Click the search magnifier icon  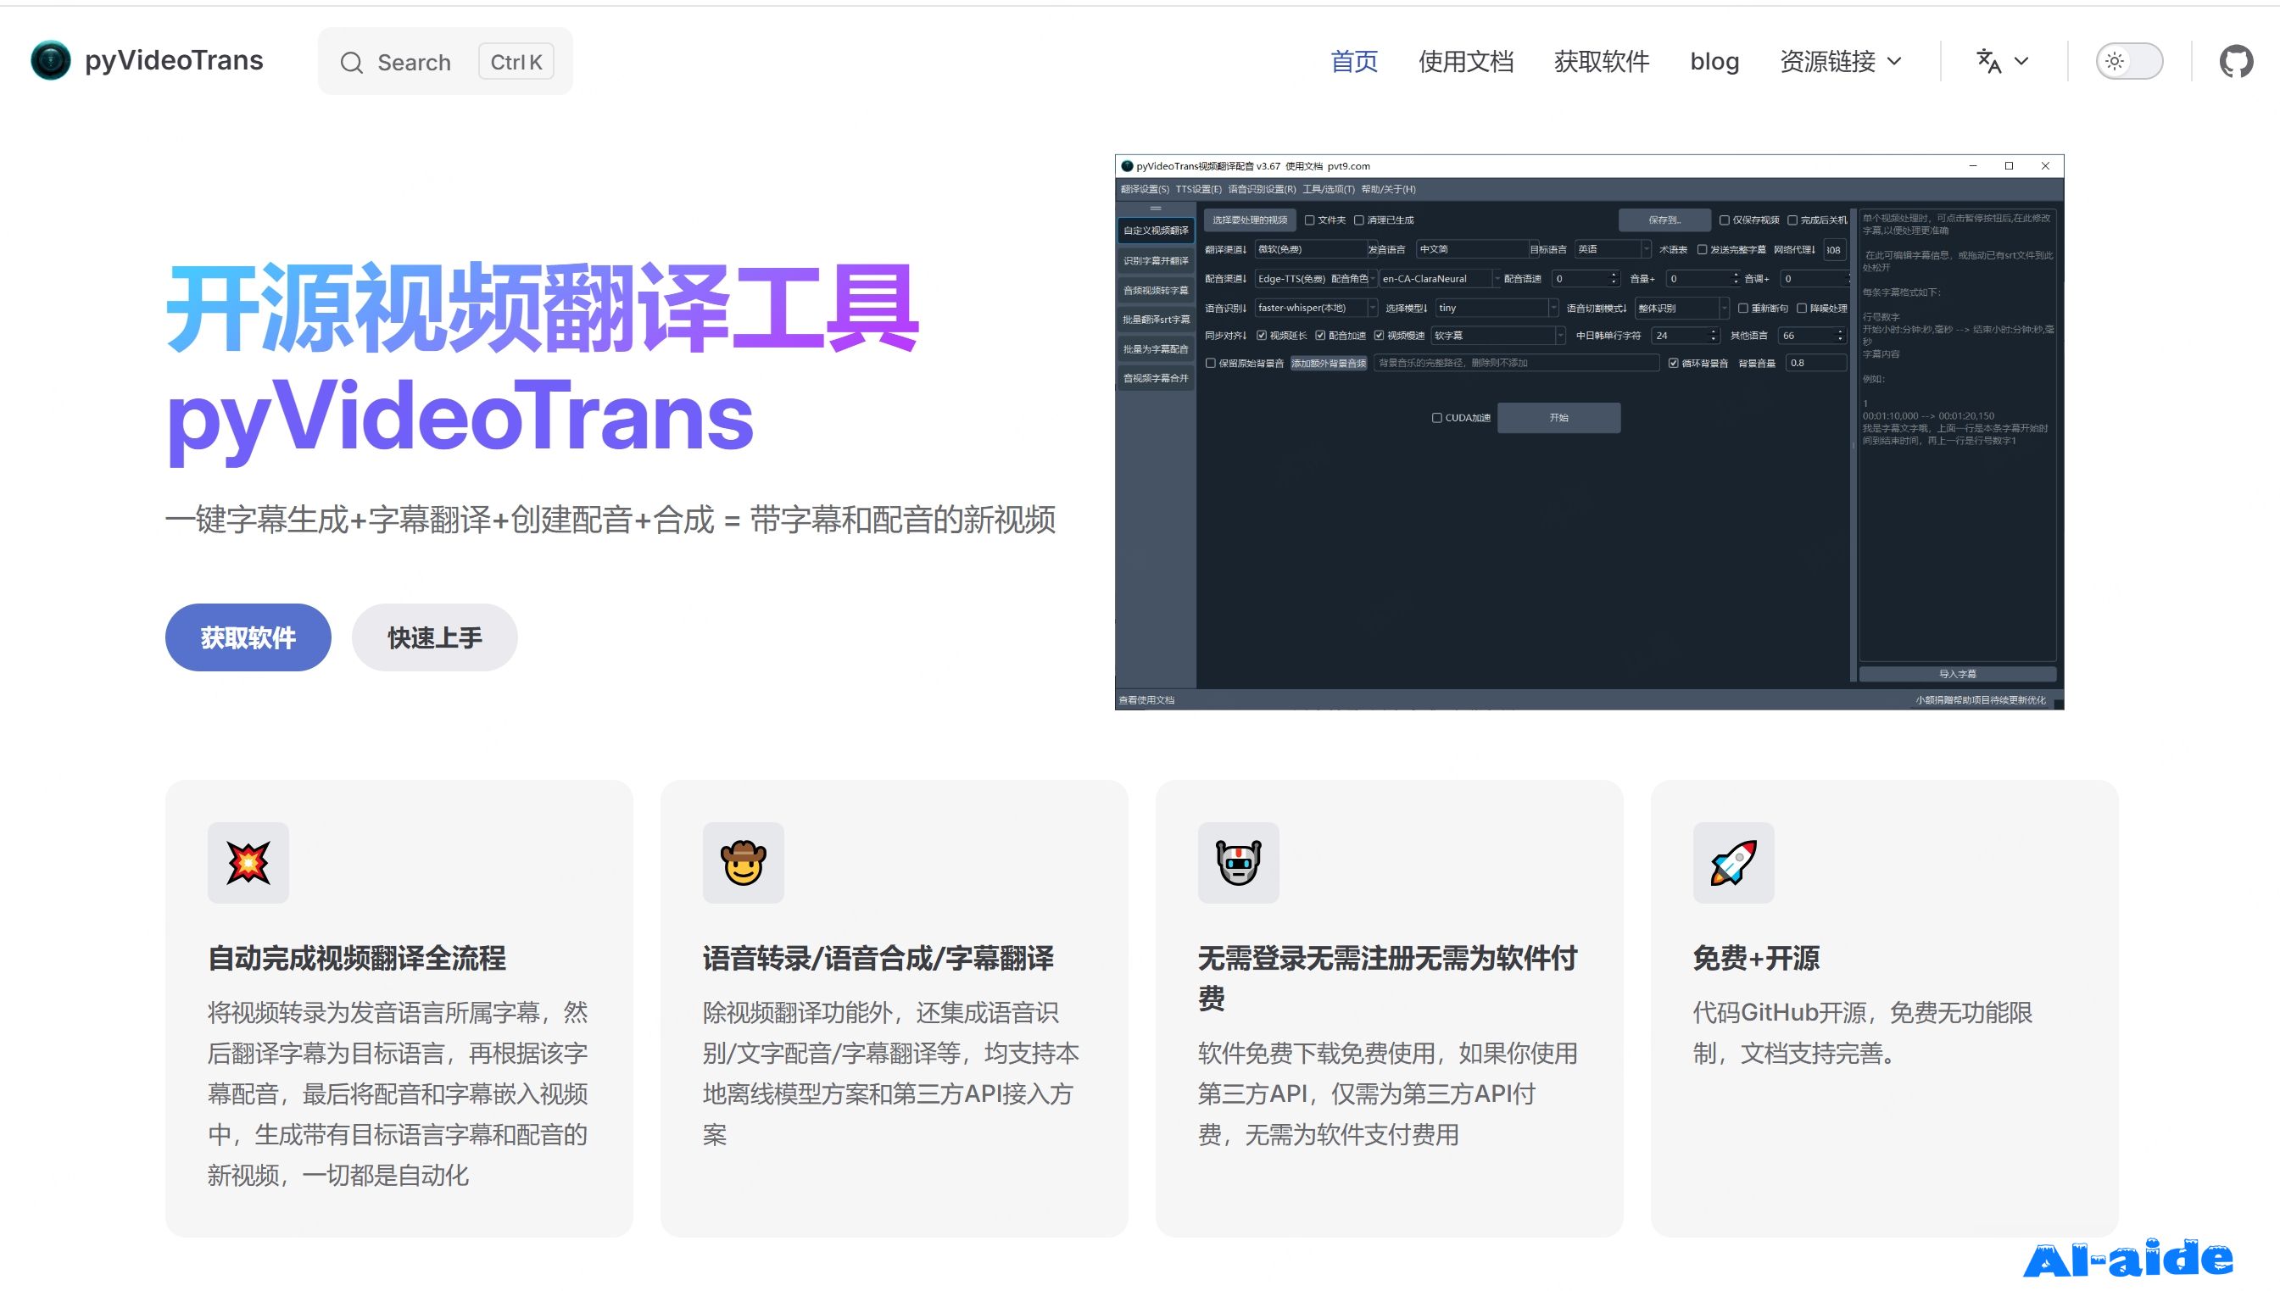point(352,62)
